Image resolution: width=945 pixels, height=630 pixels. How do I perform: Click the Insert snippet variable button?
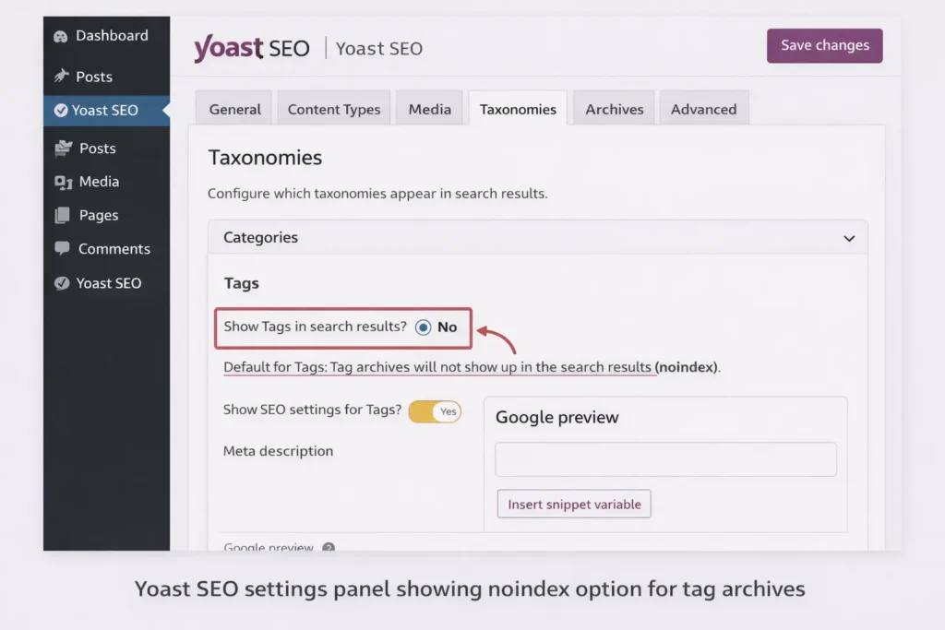pyautogui.click(x=573, y=504)
